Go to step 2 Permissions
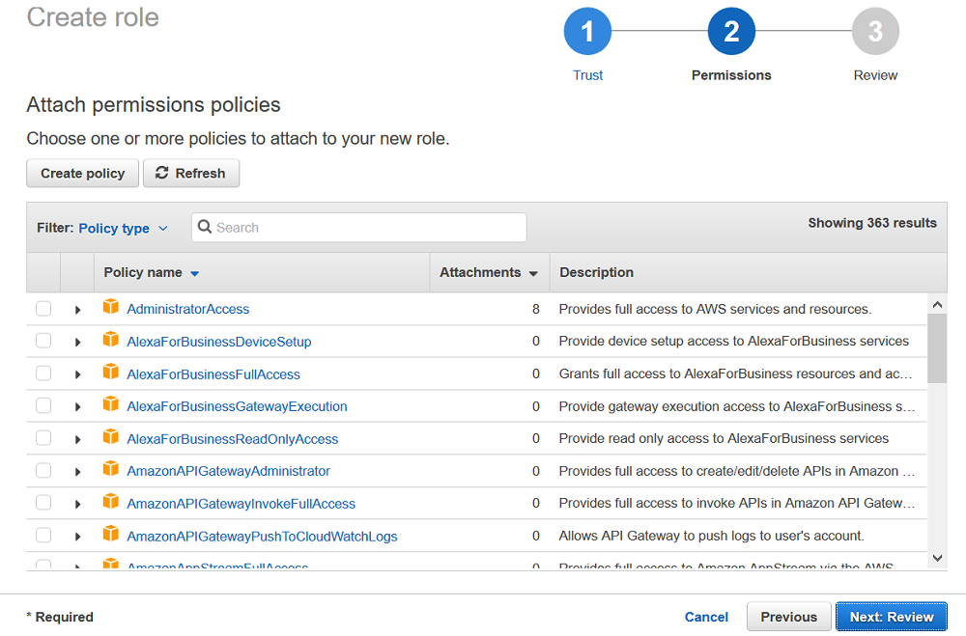This screenshot has width=966, height=636. pyautogui.click(x=731, y=32)
